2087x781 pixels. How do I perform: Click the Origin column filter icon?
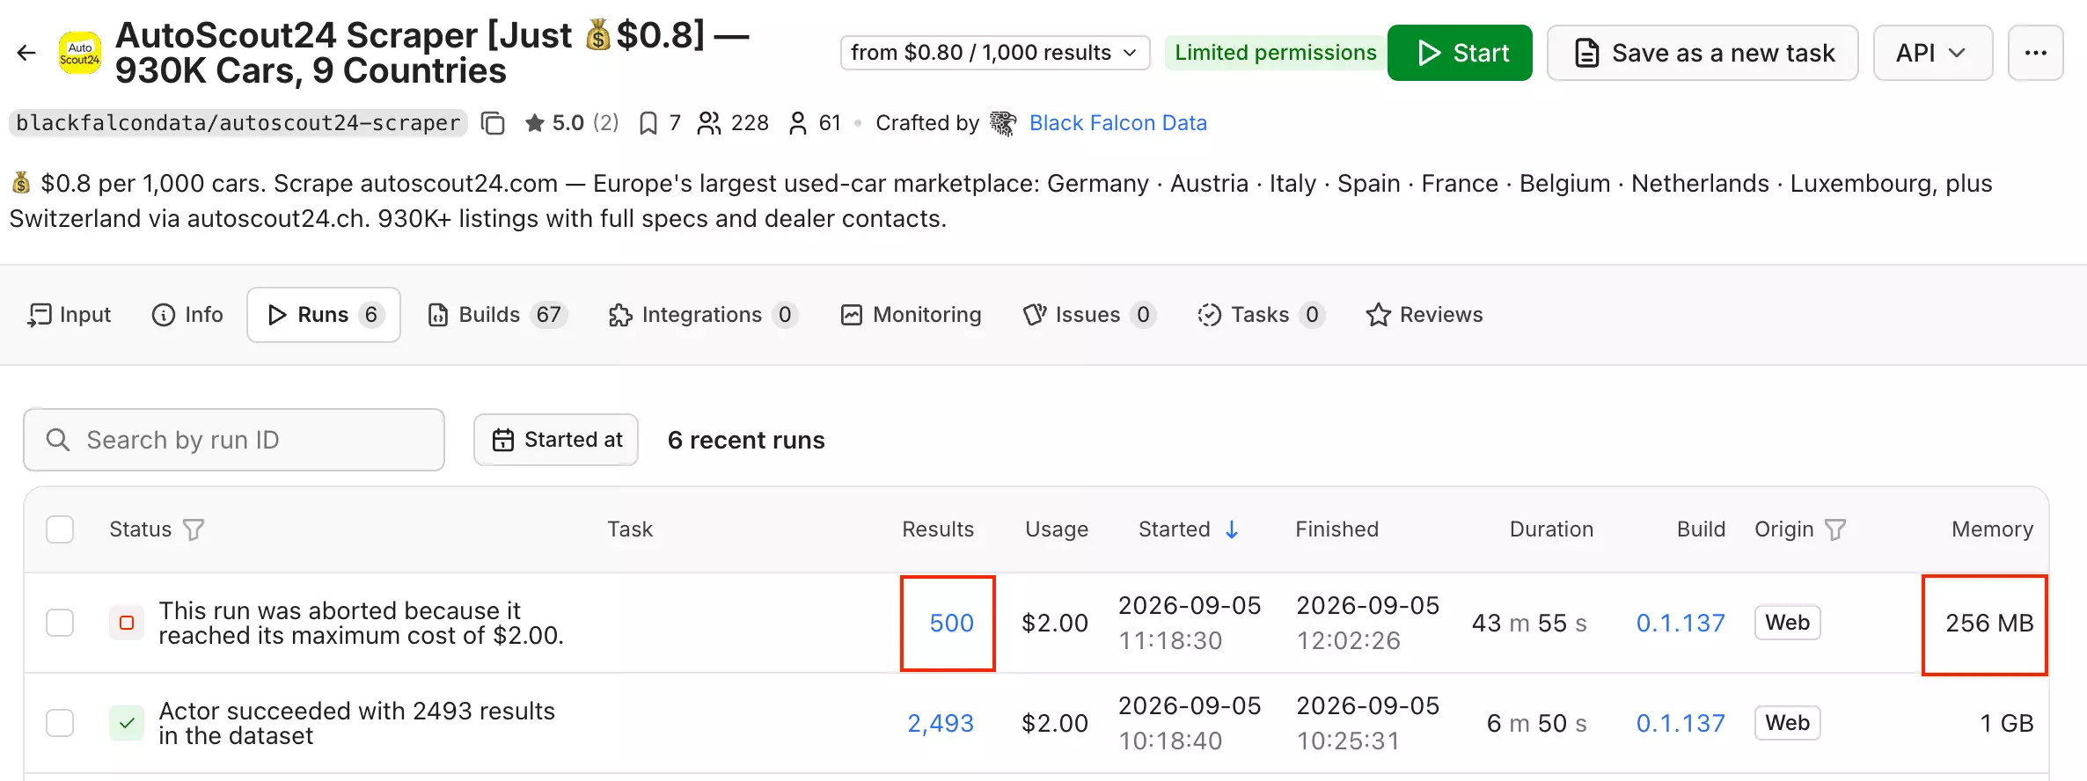pyautogui.click(x=1835, y=529)
